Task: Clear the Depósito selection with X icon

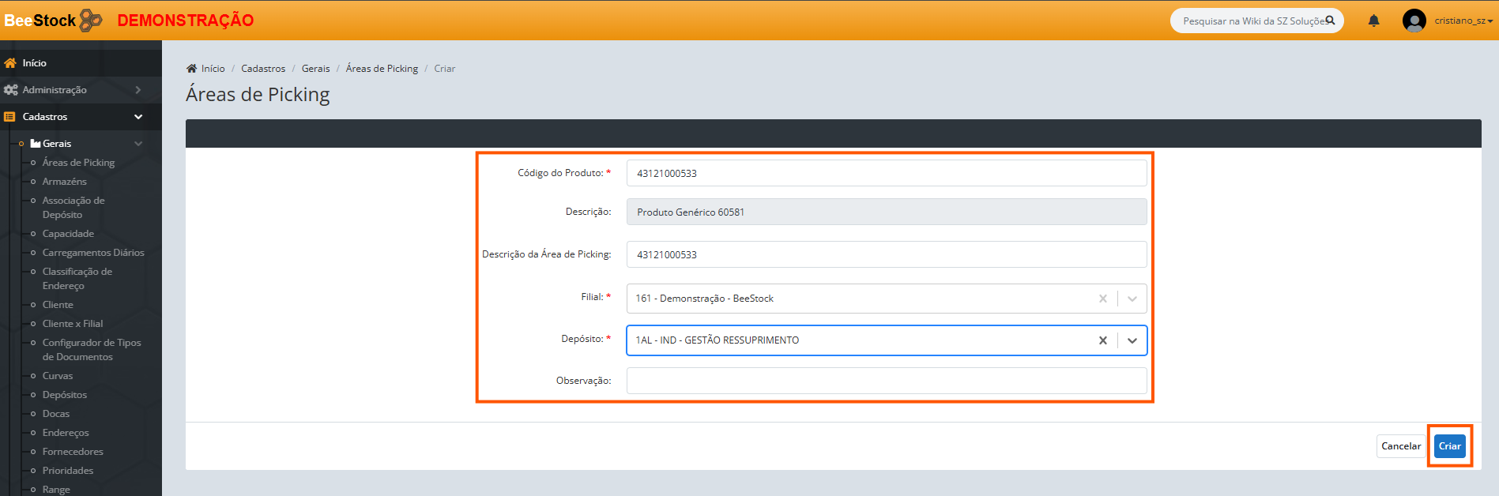Action: click(x=1102, y=340)
